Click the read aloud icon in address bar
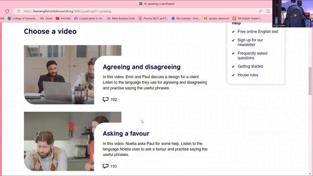Screen dimensions: 313x176 click(x=260, y=11)
